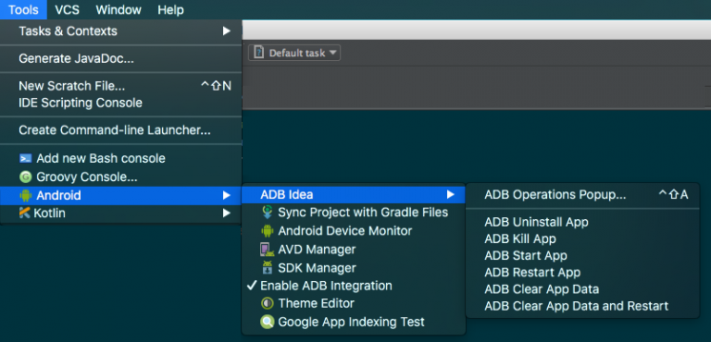Click the ADB Idea menu entry
Viewport: 711px width, 342px height.
tap(354, 195)
